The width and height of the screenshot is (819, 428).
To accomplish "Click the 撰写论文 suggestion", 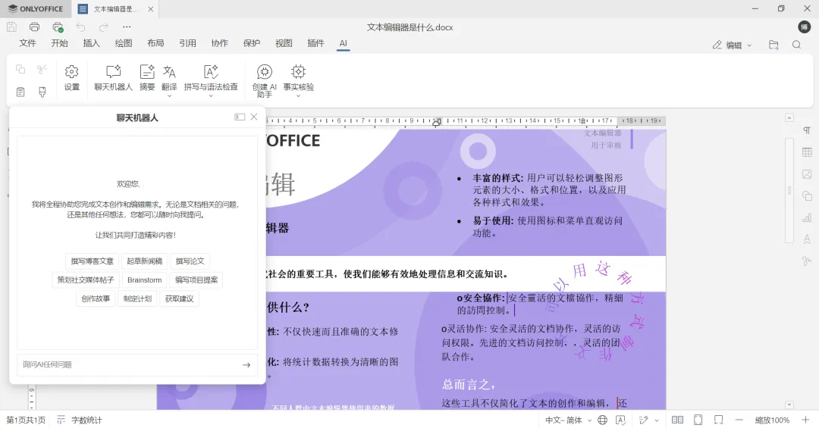I will pyautogui.click(x=190, y=261).
